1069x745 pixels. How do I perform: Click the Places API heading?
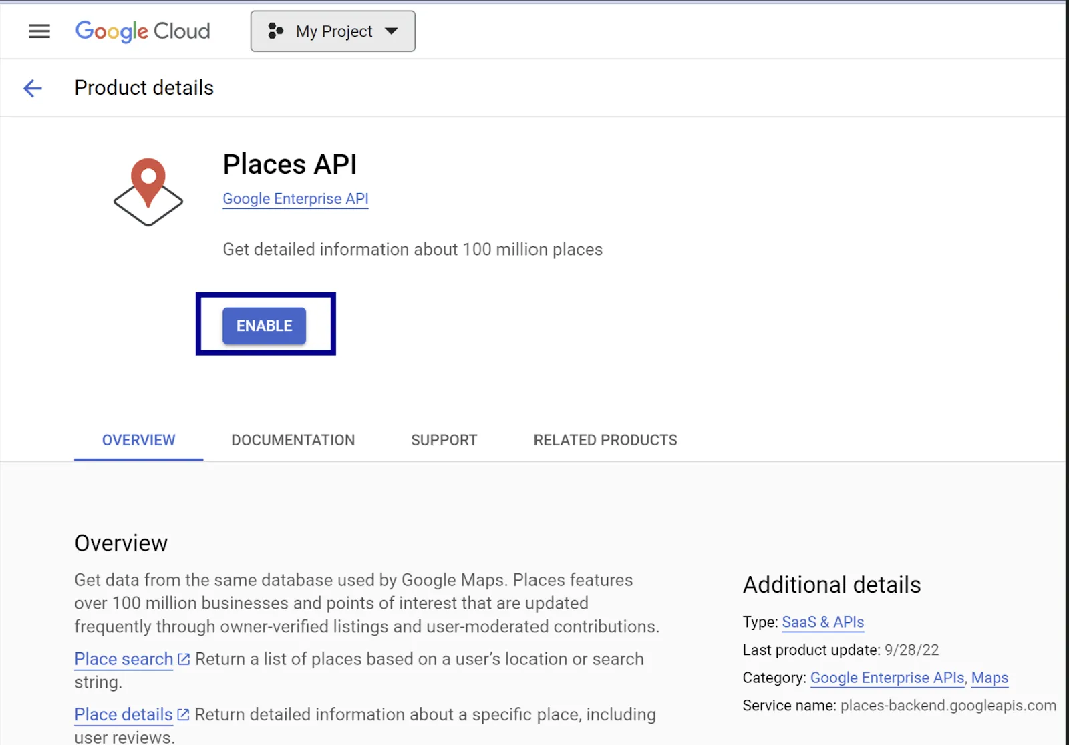click(x=290, y=164)
